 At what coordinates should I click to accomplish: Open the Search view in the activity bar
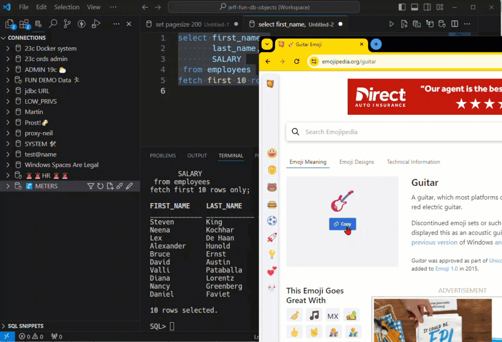tap(53, 24)
